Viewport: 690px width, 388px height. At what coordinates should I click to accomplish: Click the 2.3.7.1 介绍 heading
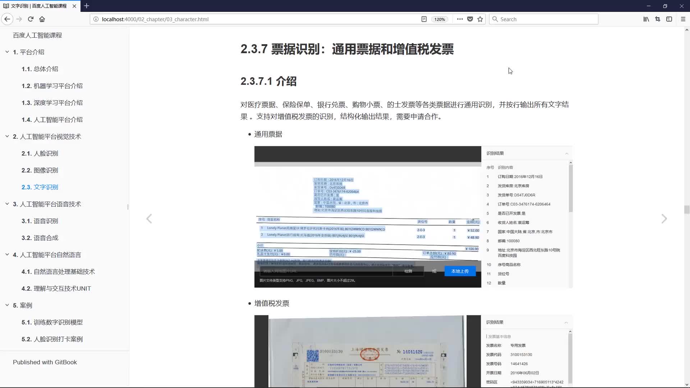coord(268,81)
